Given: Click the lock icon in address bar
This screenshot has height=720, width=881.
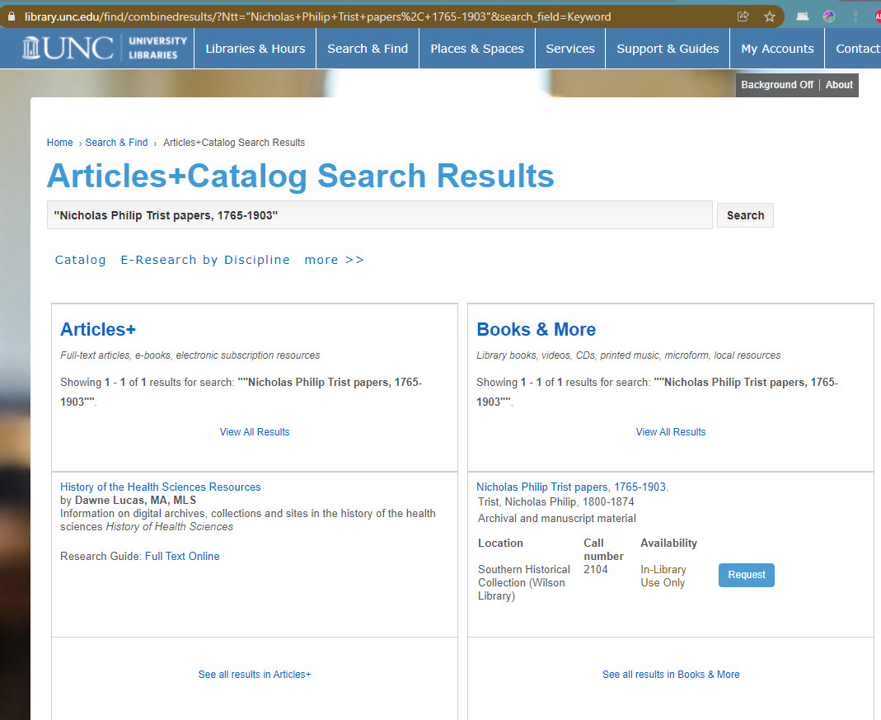Looking at the screenshot, I should point(12,16).
